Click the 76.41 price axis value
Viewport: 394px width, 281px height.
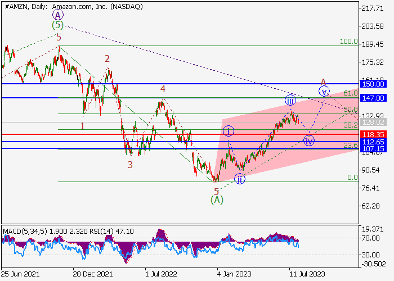tap(370, 188)
